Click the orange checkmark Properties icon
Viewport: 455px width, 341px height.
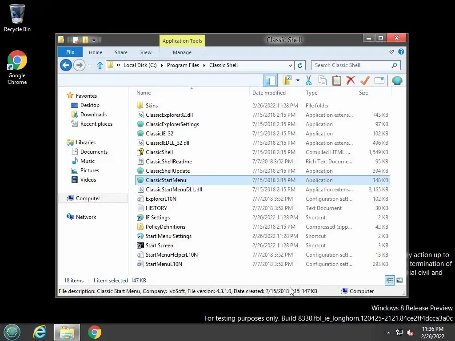point(365,80)
